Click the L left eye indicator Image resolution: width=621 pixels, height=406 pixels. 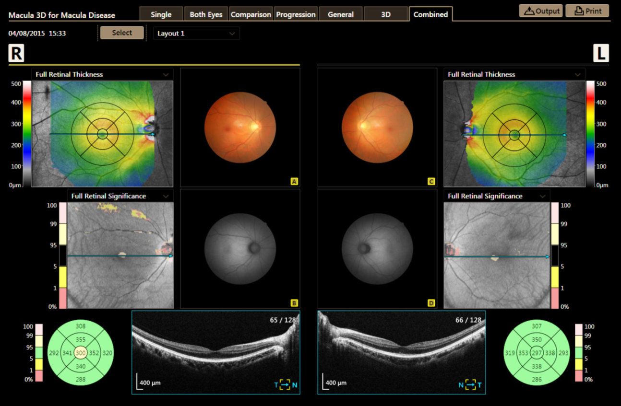[601, 53]
